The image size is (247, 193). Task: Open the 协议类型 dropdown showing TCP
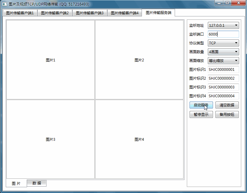pyautogui.click(x=223, y=43)
